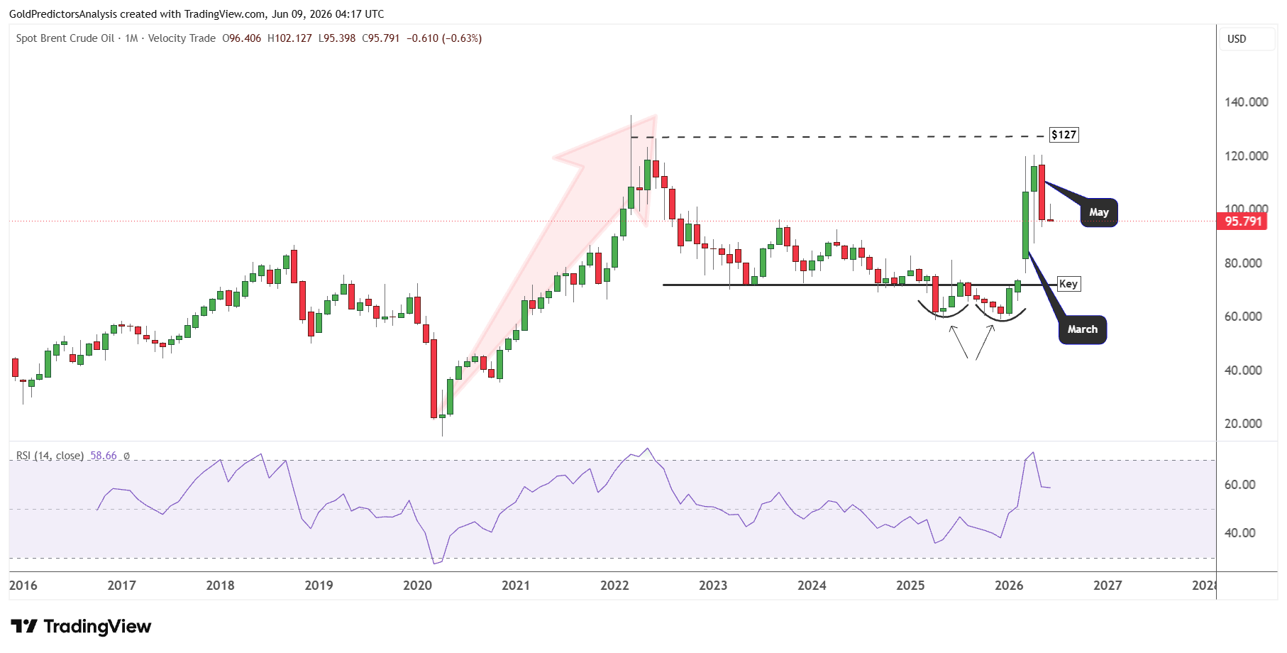Click the 60.000 price axis label
1287x653 pixels.
click(1243, 317)
